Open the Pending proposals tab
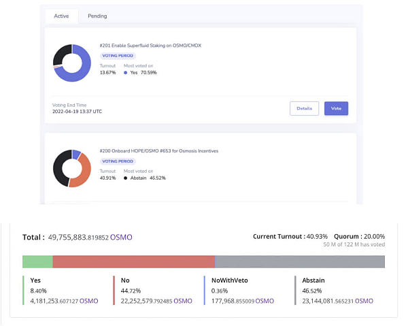Image resolution: width=408 pixels, height=326 pixels. point(97,16)
